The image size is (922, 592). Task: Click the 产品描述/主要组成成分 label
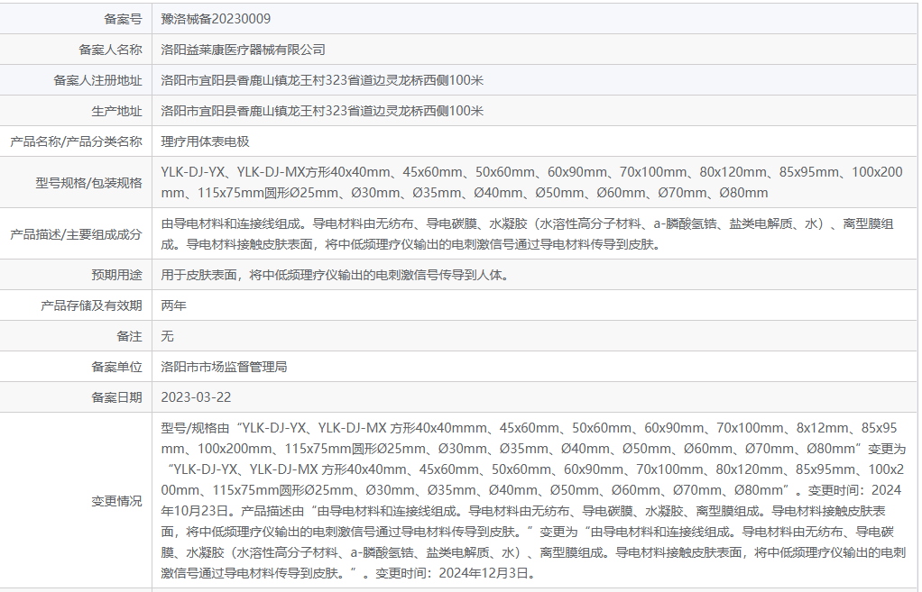click(76, 234)
